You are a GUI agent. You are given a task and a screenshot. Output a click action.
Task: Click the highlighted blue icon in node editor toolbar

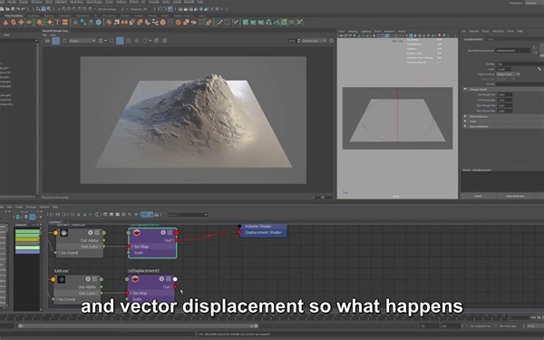click(x=148, y=215)
